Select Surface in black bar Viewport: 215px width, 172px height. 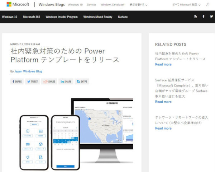(x=123, y=17)
